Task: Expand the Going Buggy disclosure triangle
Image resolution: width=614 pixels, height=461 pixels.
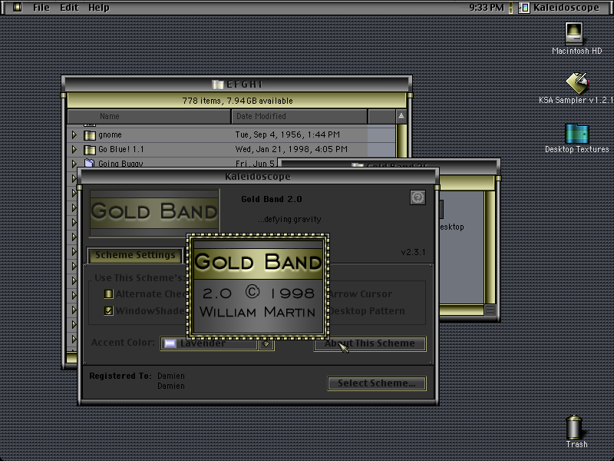Action: coord(74,163)
